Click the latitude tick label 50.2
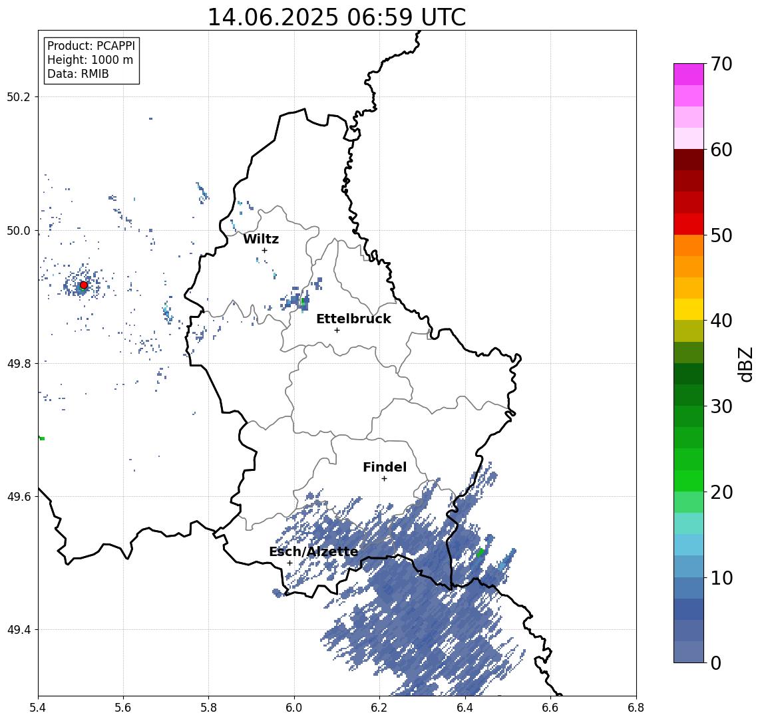 coord(19,96)
